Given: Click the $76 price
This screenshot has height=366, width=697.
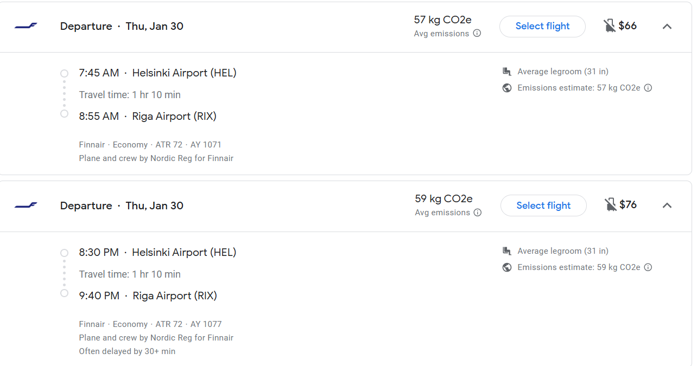Looking at the screenshot, I should tap(628, 204).
